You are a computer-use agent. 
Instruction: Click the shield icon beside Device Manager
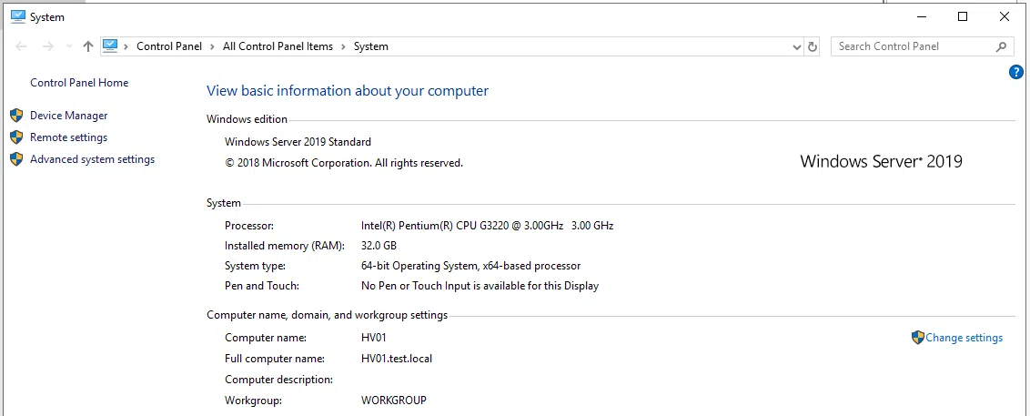15,116
